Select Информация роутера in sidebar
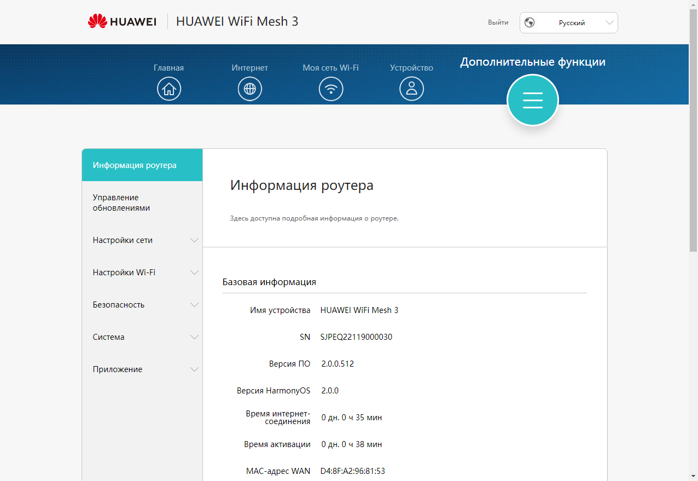This screenshot has height=481, width=698. (x=142, y=165)
